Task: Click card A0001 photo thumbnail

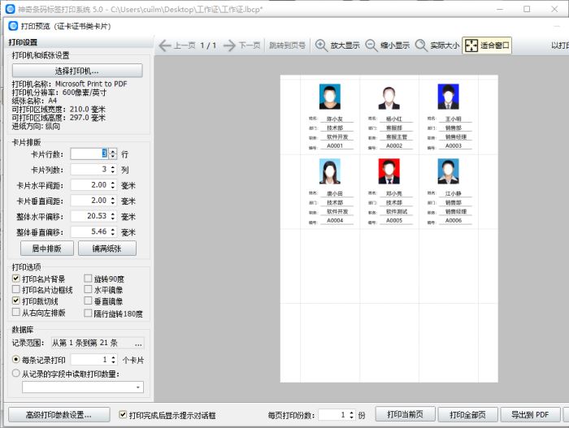Action: click(x=330, y=97)
